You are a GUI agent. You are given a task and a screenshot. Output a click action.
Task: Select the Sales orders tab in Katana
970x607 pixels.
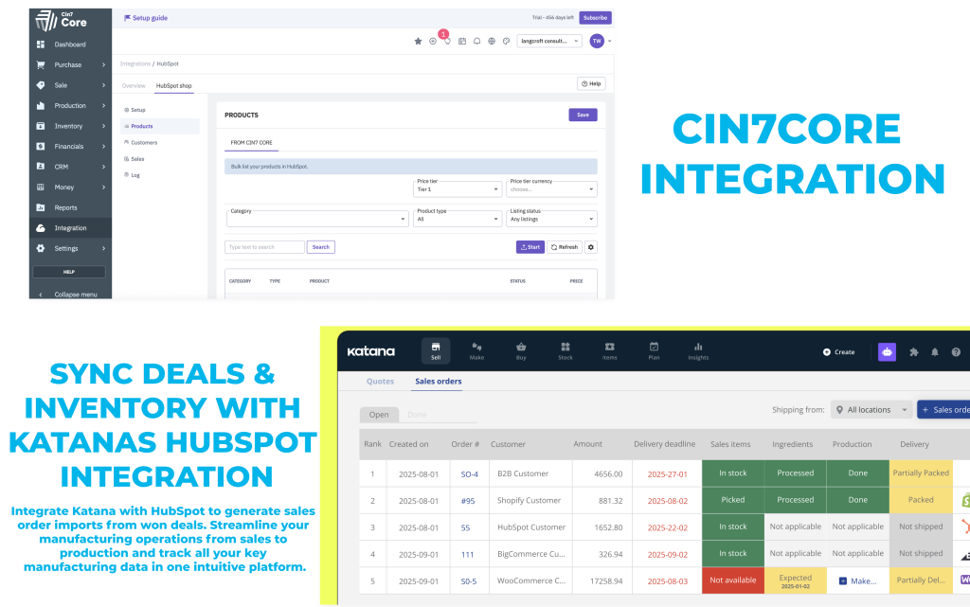438,382
